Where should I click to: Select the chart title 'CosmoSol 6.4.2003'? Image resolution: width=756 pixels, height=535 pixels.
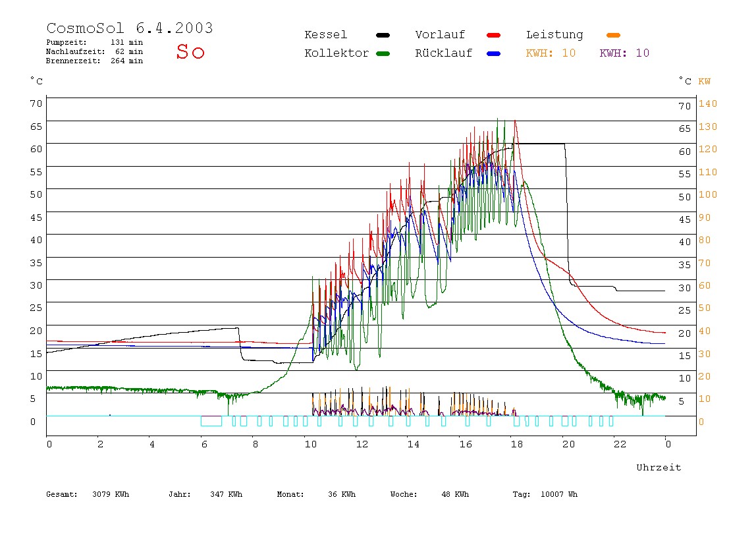[x=130, y=28]
